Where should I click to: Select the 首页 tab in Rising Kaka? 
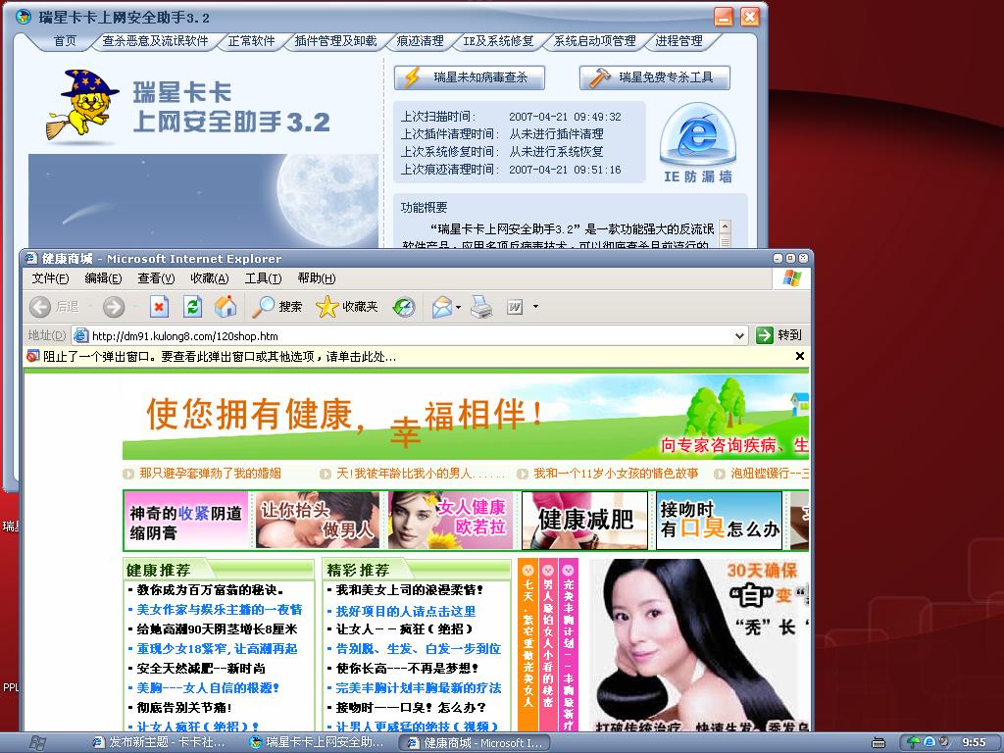65,41
